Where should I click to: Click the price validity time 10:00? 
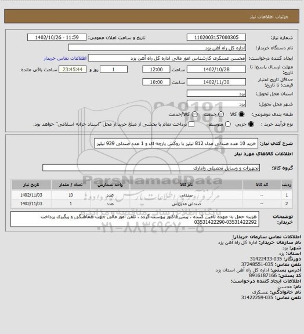click(156, 82)
